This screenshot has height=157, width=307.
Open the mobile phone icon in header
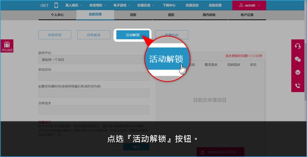click(56, 5)
